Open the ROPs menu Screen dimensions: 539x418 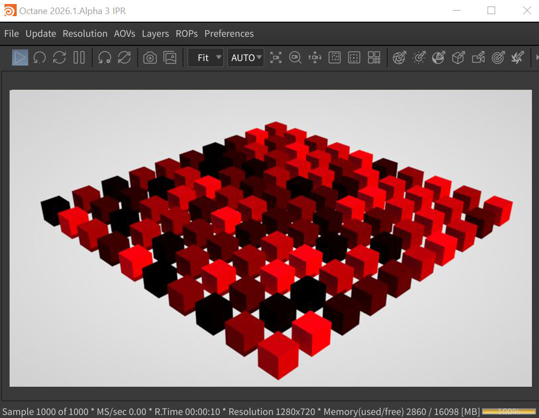[187, 34]
